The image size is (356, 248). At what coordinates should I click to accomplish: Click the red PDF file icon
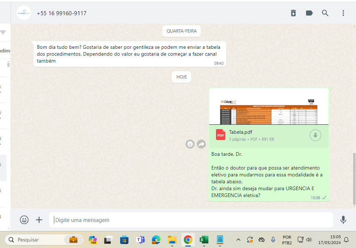(x=220, y=135)
